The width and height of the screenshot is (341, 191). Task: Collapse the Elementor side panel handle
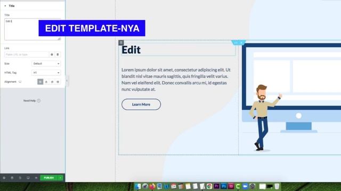coord(67,81)
